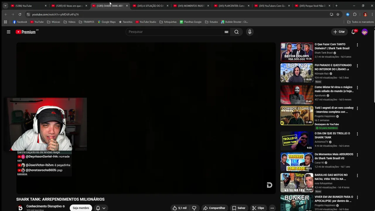Bookmark this page with star icon
Viewport: 375px width, 211px height.
tap(338, 14)
